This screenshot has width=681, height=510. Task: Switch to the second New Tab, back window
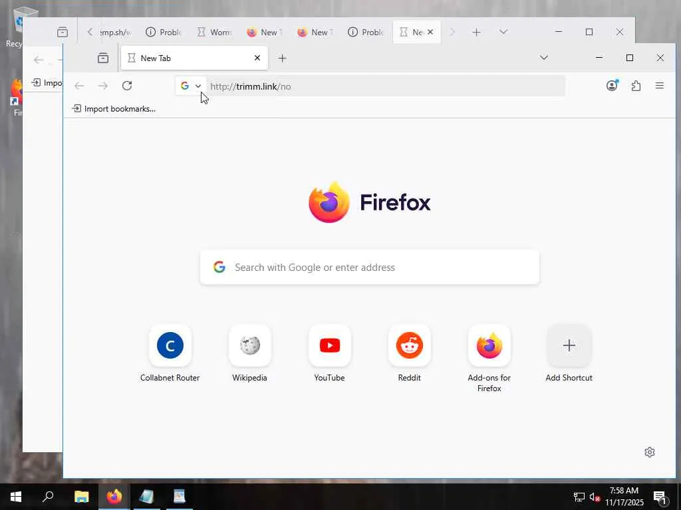pos(315,32)
